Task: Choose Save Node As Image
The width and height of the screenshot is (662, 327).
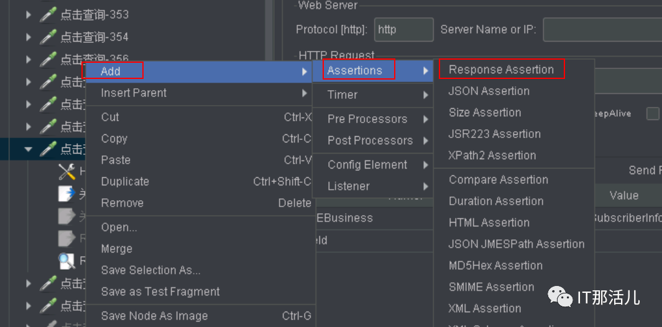Action: [x=154, y=316]
